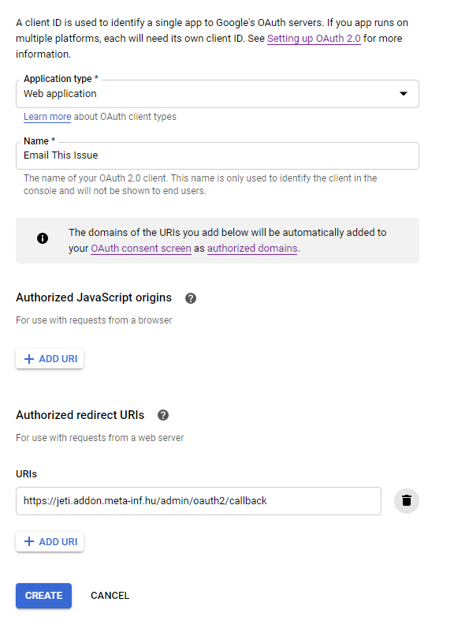Delete the redirect URI with the trash icon
The height and width of the screenshot is (621, 454).
pos(406,500)
